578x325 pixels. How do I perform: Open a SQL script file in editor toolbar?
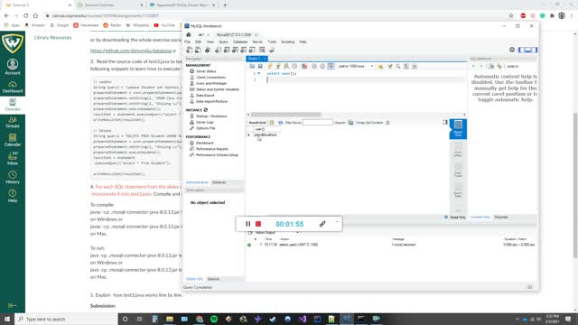252,66
